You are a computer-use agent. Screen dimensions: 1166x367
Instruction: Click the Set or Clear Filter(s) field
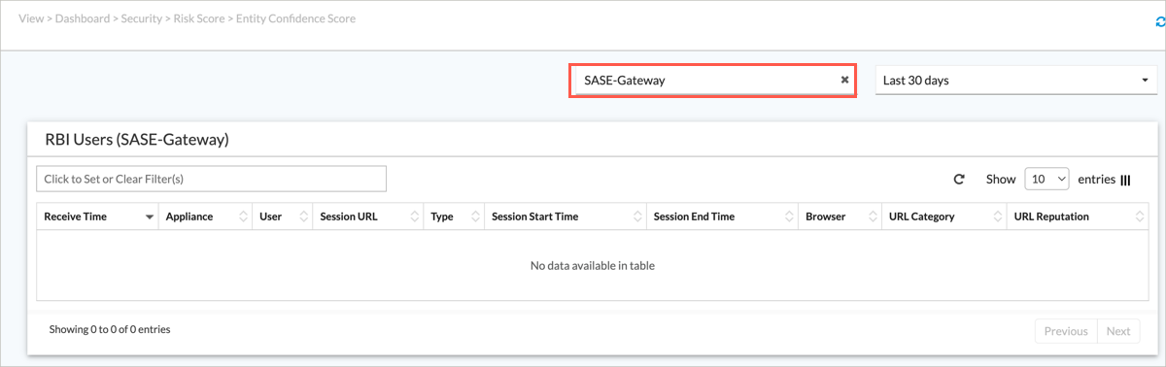[211, 179]
